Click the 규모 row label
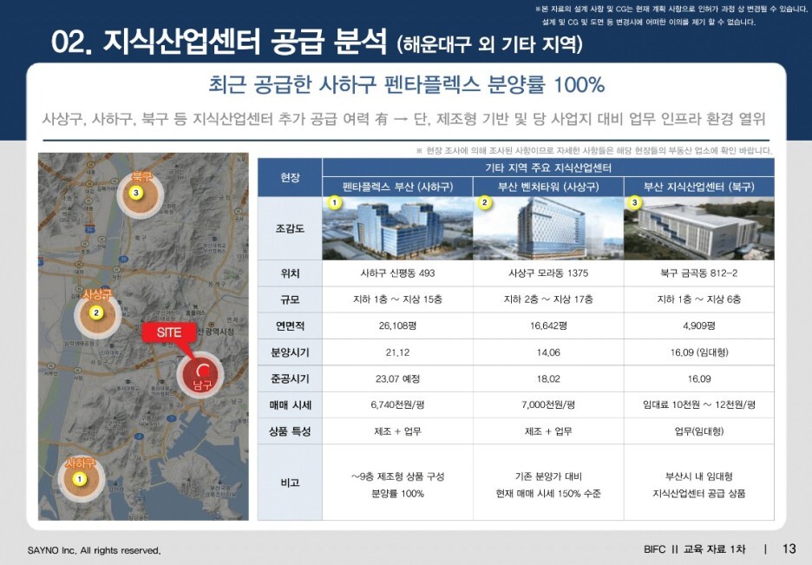This screenshot has width=812, height=565. click(x=290, y=299)
